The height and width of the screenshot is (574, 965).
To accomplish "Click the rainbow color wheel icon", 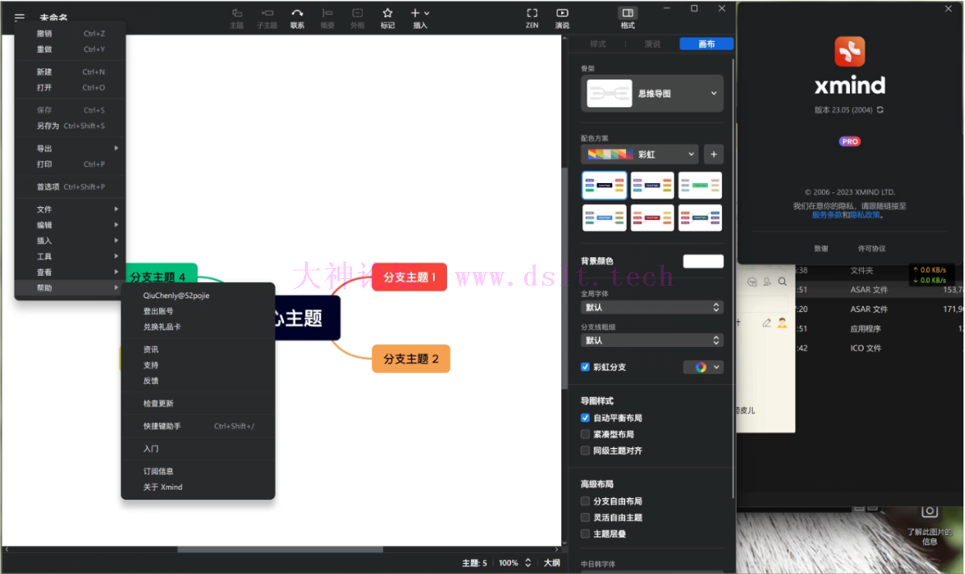I will point(701,367).
